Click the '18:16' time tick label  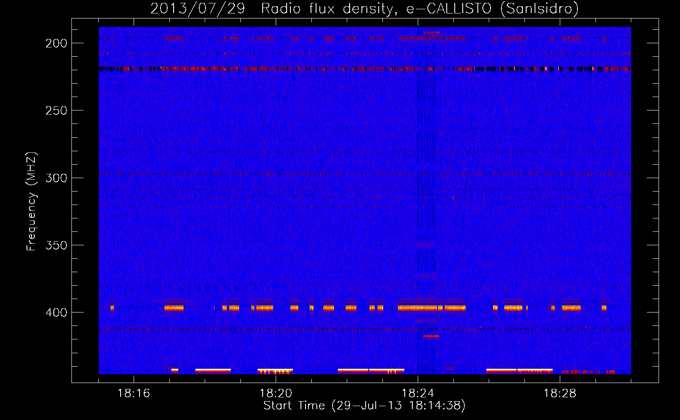click(x=134, y=393)
